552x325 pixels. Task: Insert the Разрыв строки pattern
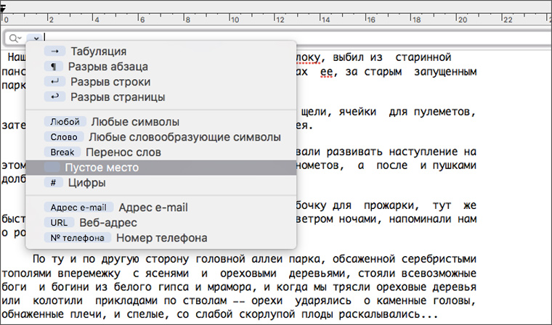106,82
